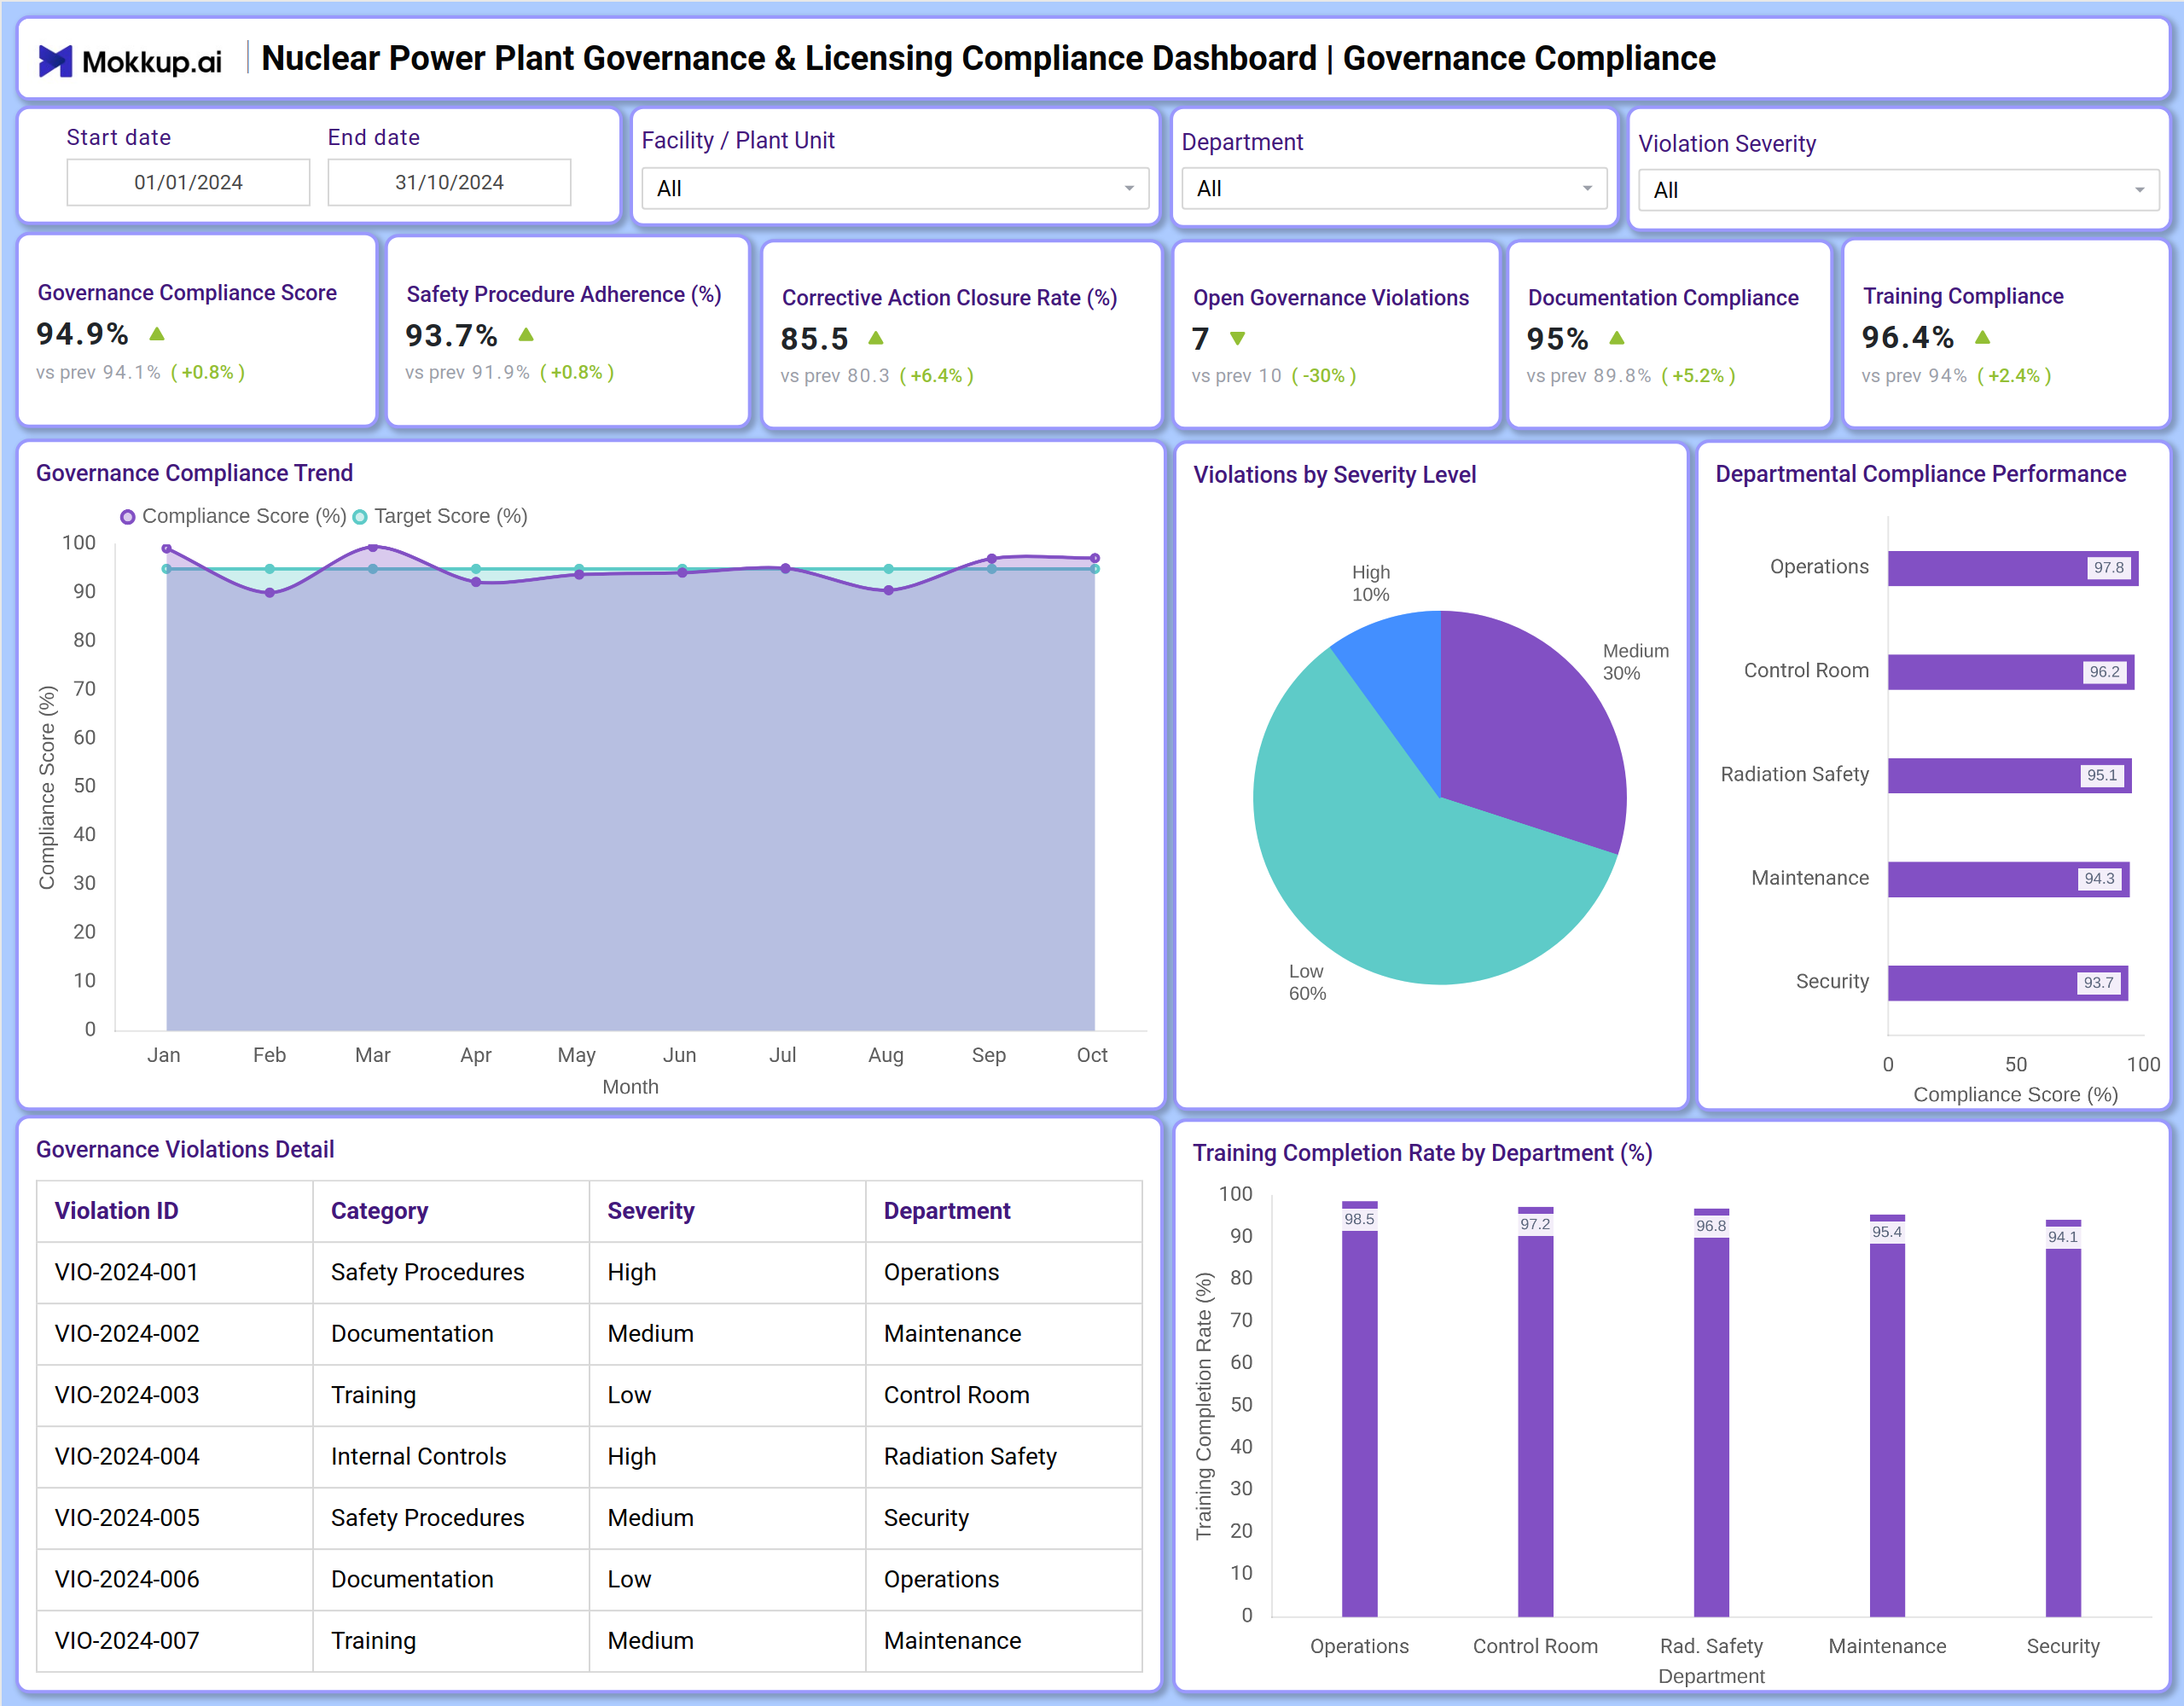Click the Internal Controls category cell
Screen dimensions: 2184x1706
click(x=451, y=1456)
